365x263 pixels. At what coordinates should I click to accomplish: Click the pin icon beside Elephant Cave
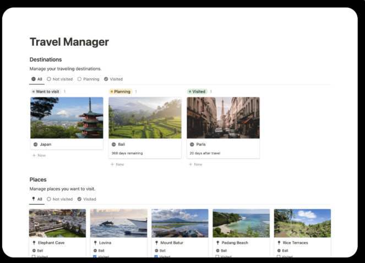pyautogui.click(x=34, y=243)
